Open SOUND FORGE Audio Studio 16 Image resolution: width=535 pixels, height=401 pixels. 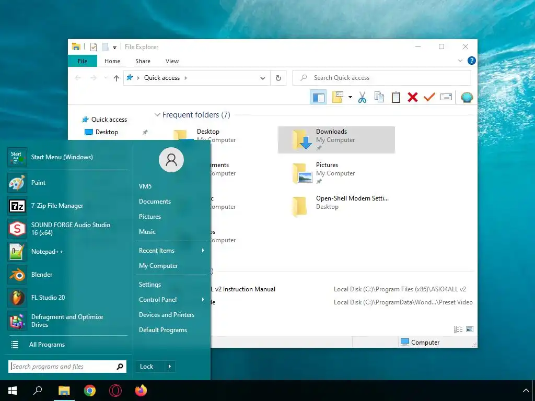coord(67,229)
